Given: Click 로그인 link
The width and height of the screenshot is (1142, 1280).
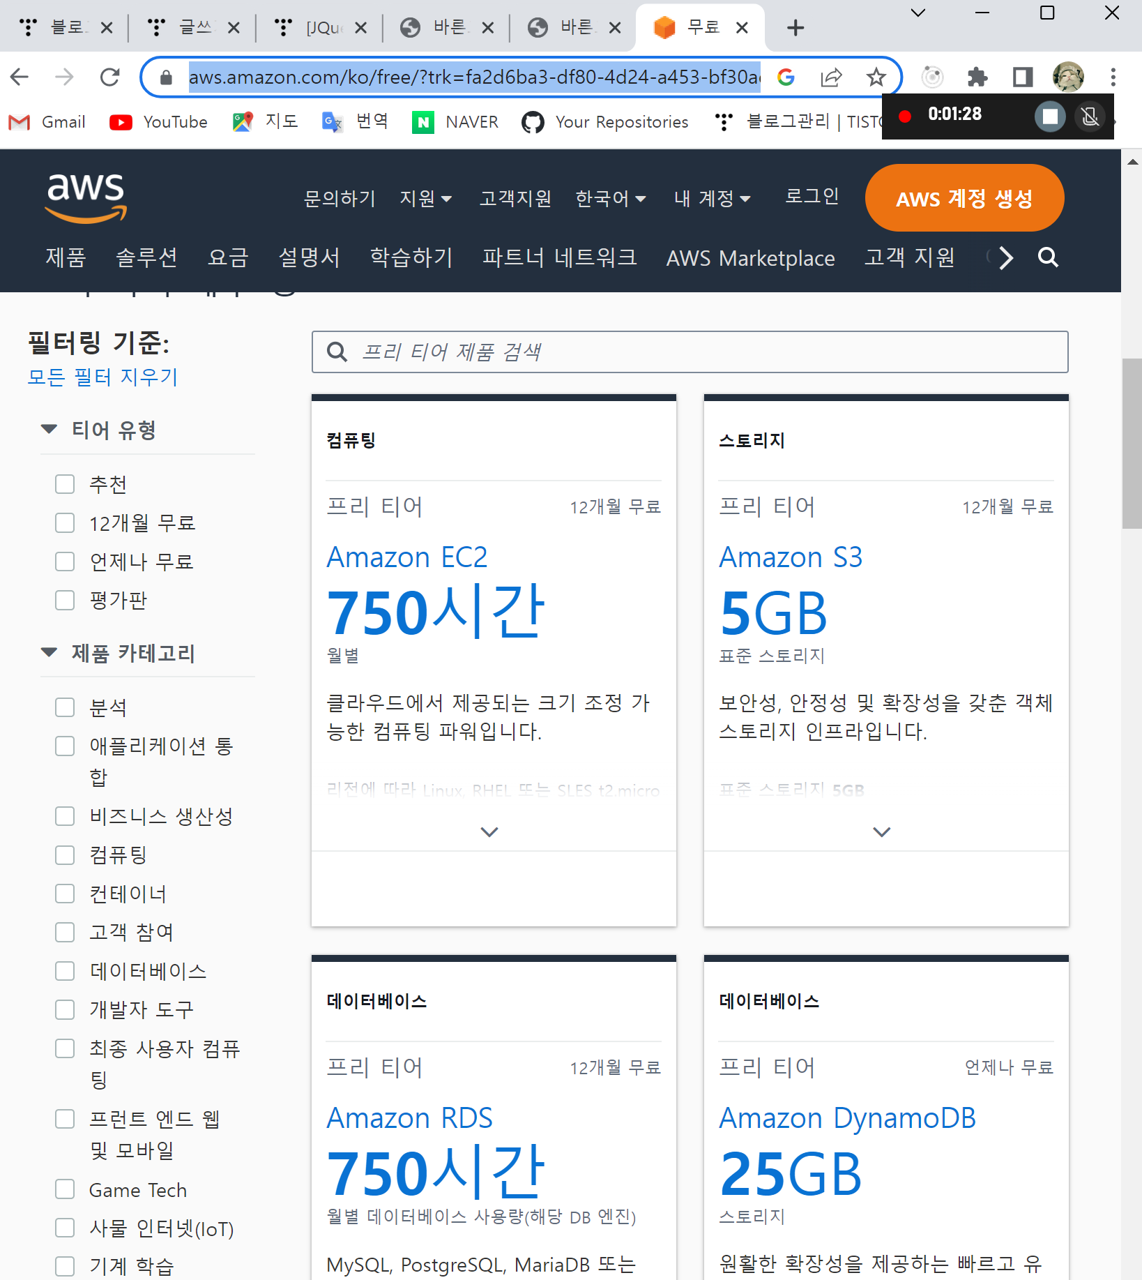Looking at the screenshot, I should click(812, 196).
